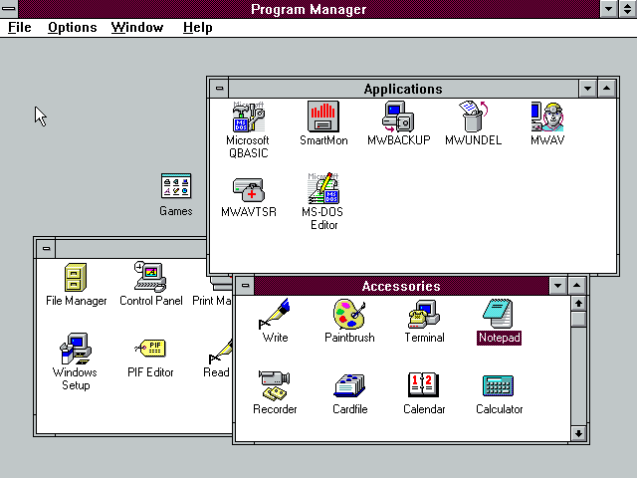The width and height of the screenshot is (637, 478).
Task: Open the Options menu
Action: click(x=73, y=28)
